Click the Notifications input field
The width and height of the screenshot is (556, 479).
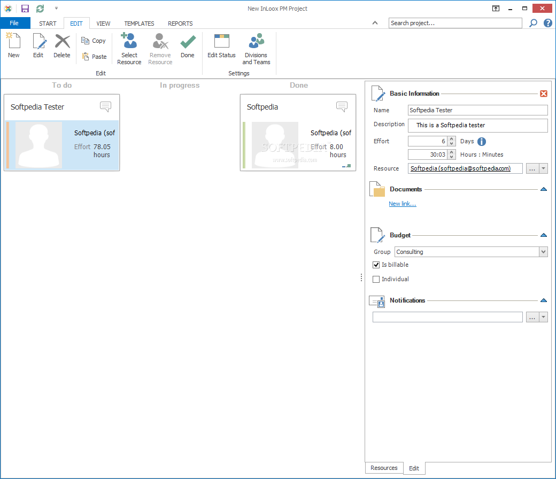coord(447,317)
